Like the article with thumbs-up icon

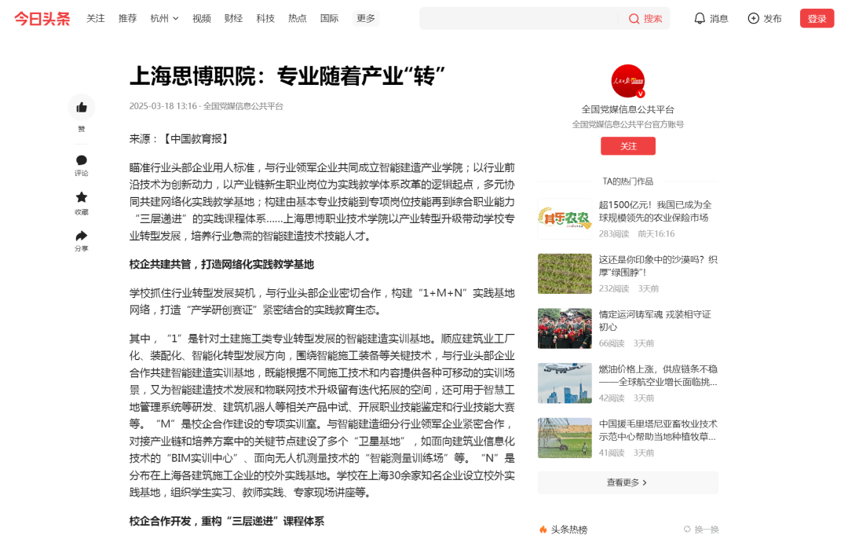[82, 107]
